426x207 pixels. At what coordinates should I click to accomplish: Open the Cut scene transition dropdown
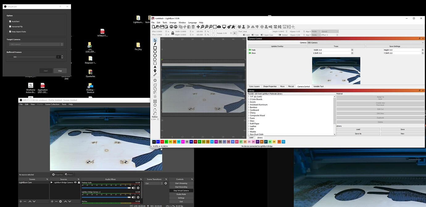154,183
